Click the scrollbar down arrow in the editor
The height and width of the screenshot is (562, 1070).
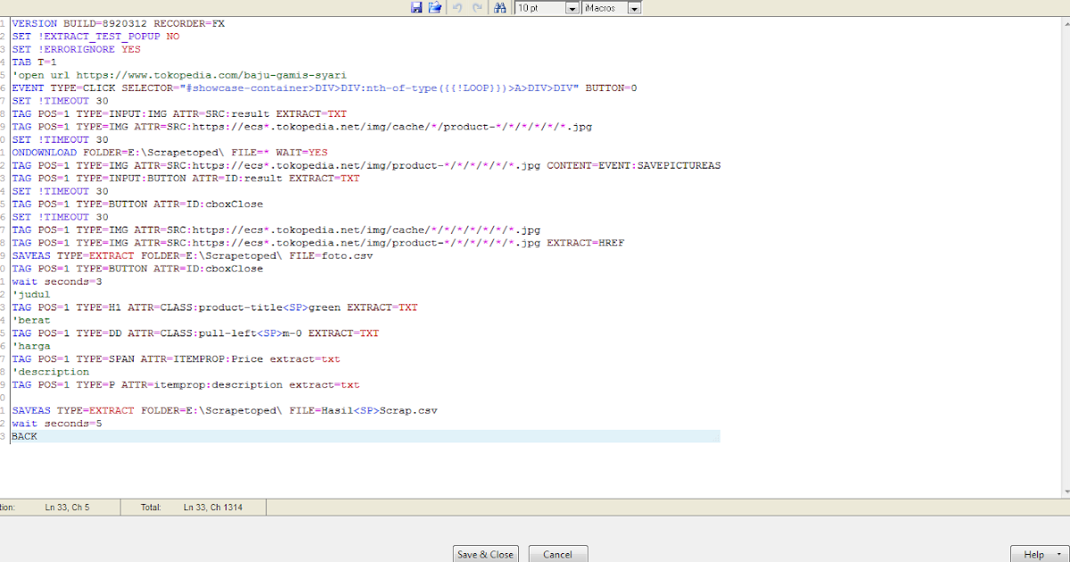tap(1063, 489)
